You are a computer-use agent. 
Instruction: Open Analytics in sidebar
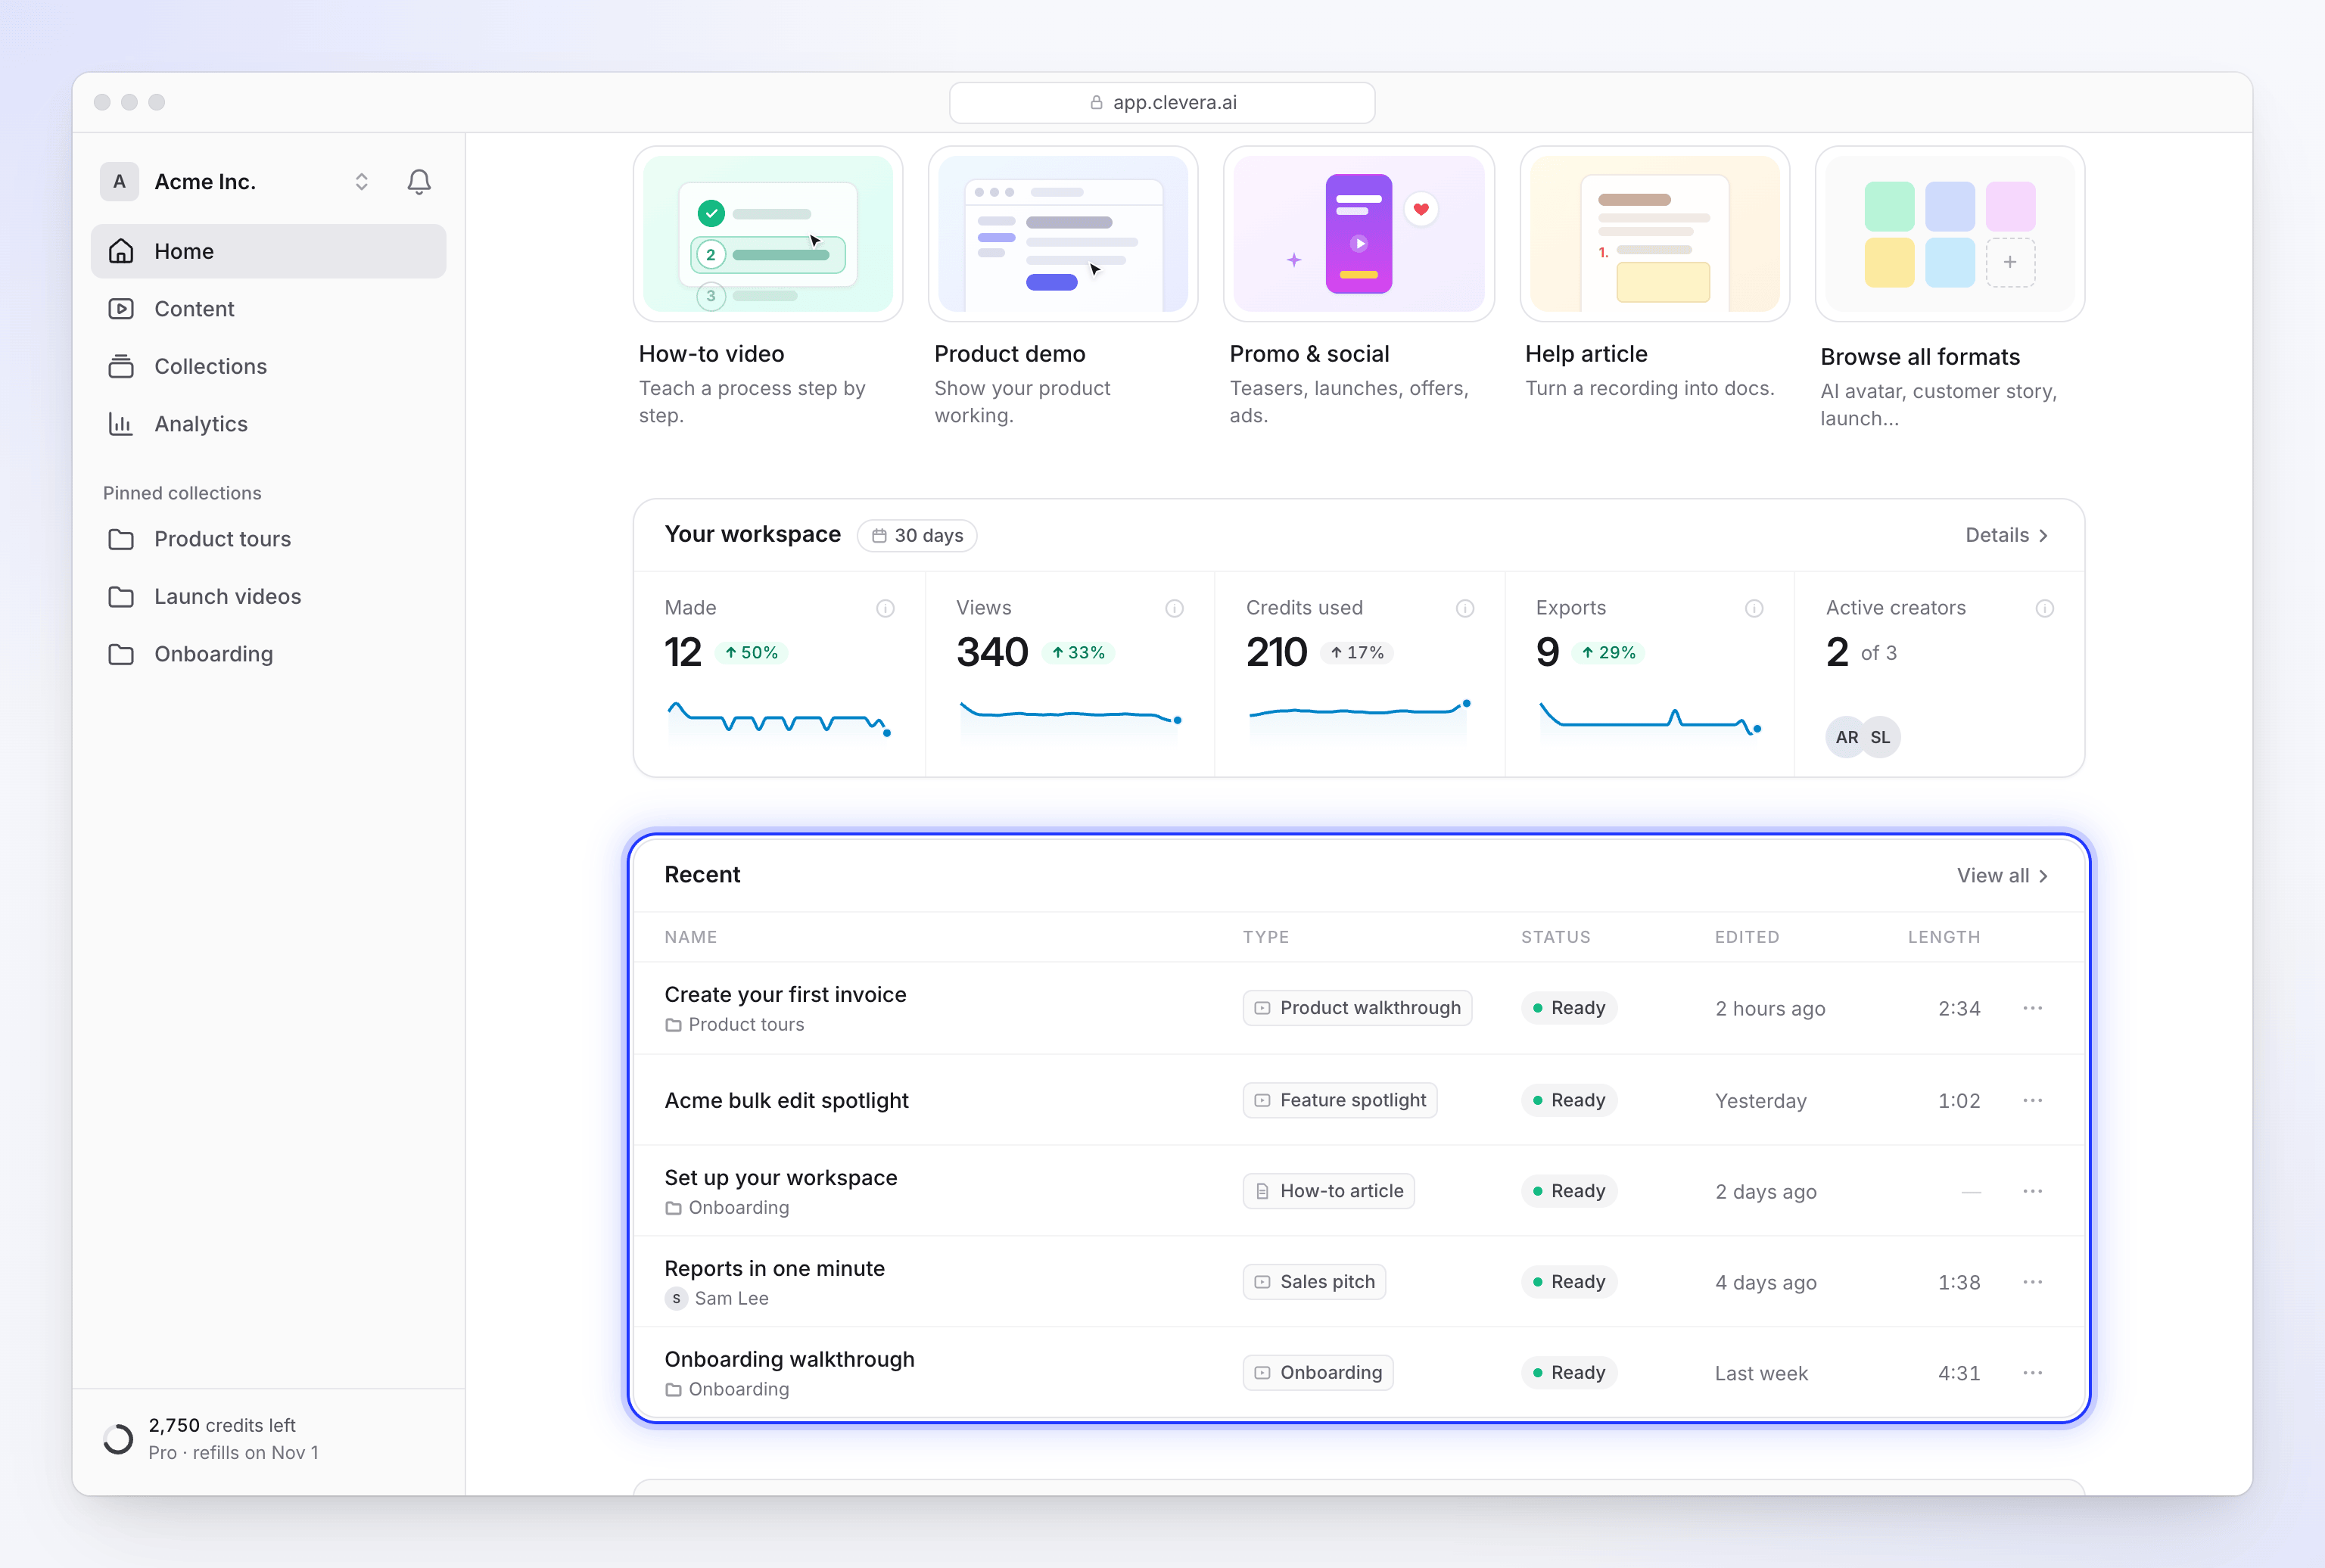pos(268,424)
